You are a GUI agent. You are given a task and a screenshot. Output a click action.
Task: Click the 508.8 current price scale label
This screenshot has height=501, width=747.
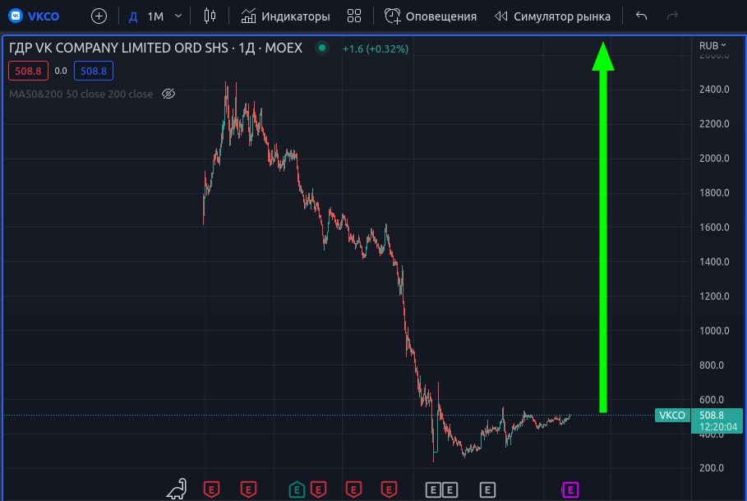(x=717, y=421)
